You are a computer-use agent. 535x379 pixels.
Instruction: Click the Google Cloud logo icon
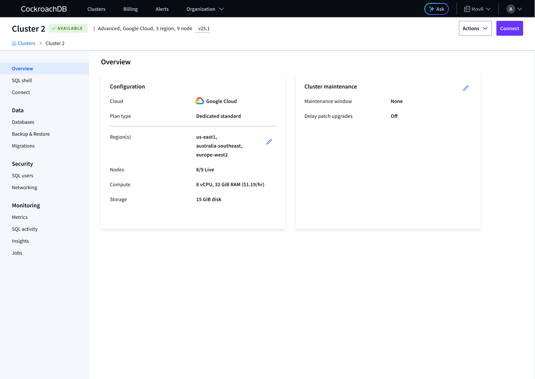pos(200,101)
